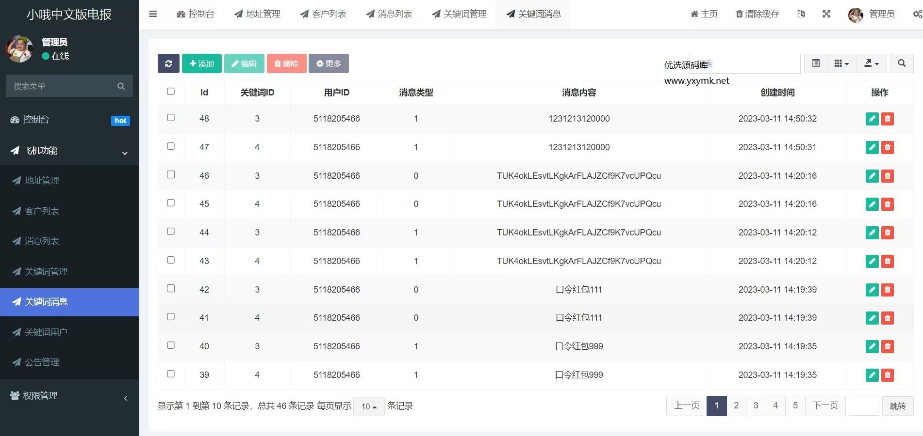Edit row with Id 42
Image resolution: width=923 pixels, height=436 pixels.
coord(872,290)
